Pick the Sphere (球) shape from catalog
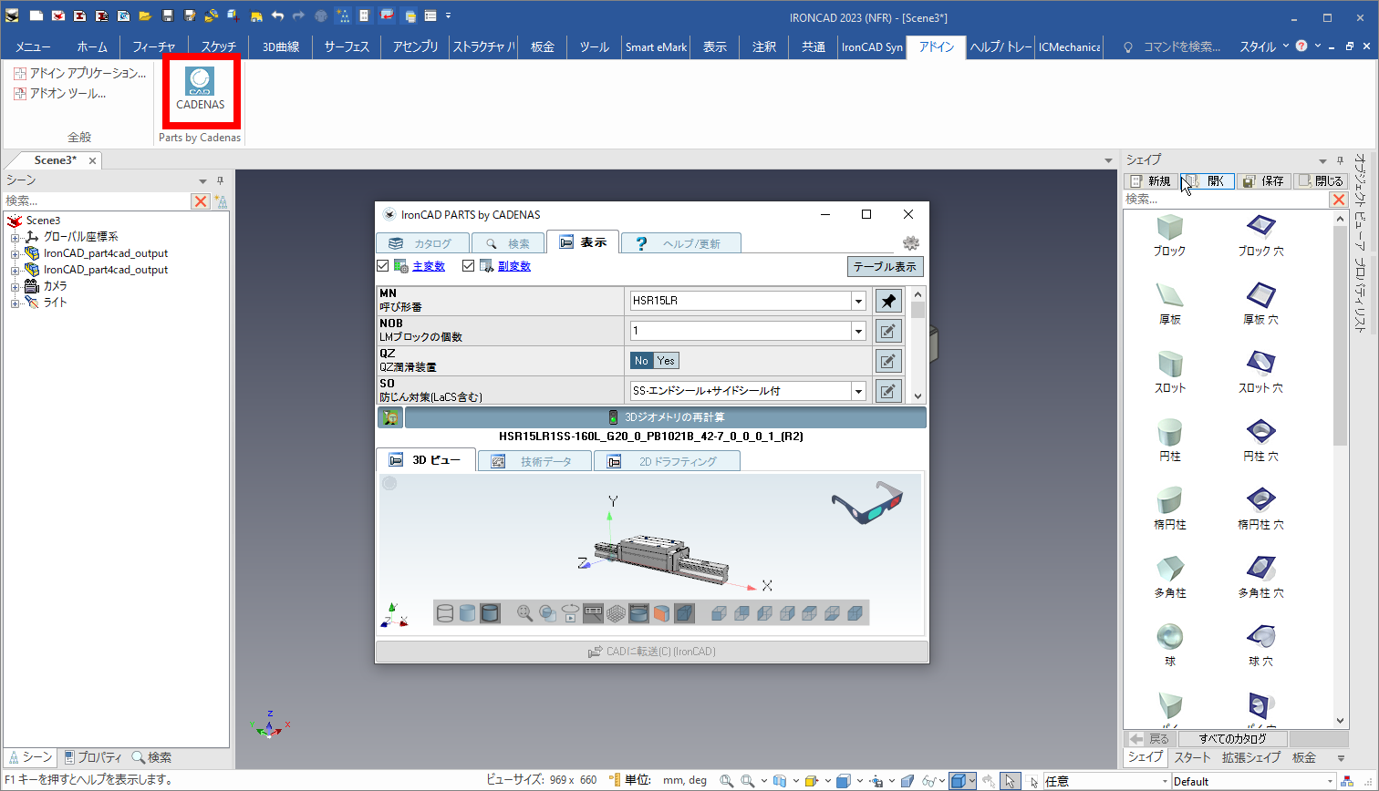 tap(1169, 645)
